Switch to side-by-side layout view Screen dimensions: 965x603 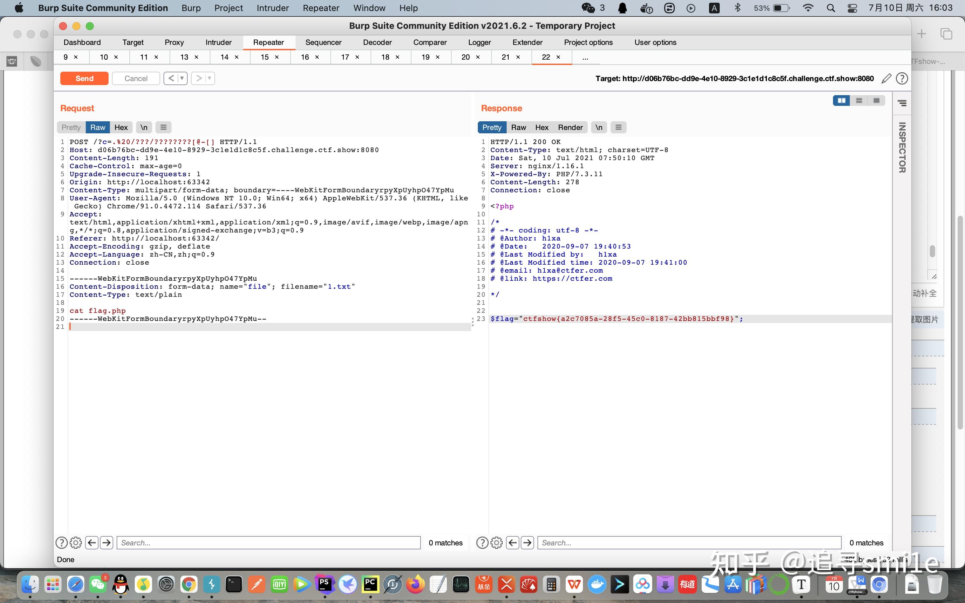click(x=841, y=100)
